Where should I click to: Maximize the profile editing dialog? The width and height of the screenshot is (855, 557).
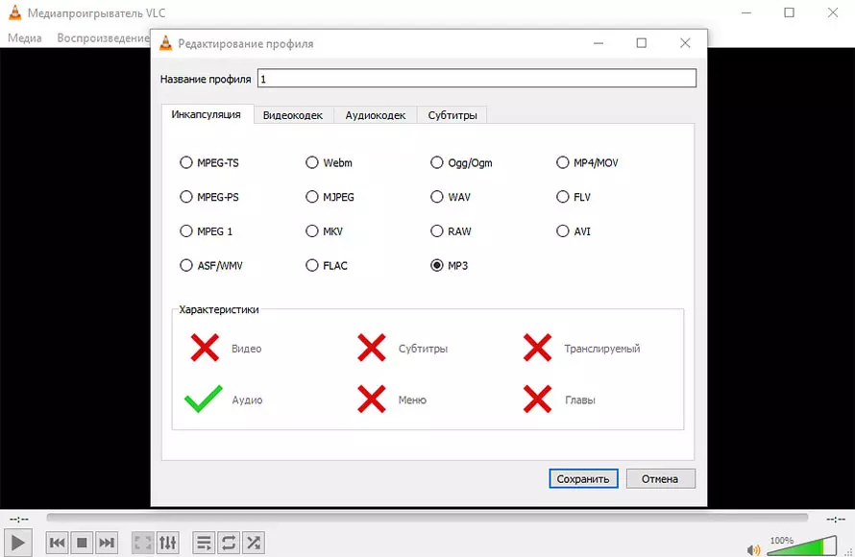[x=642, y=43]
